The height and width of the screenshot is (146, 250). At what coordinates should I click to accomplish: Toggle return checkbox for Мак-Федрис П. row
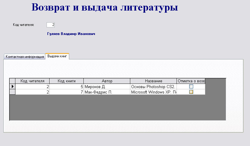click(x=191, y=92)
